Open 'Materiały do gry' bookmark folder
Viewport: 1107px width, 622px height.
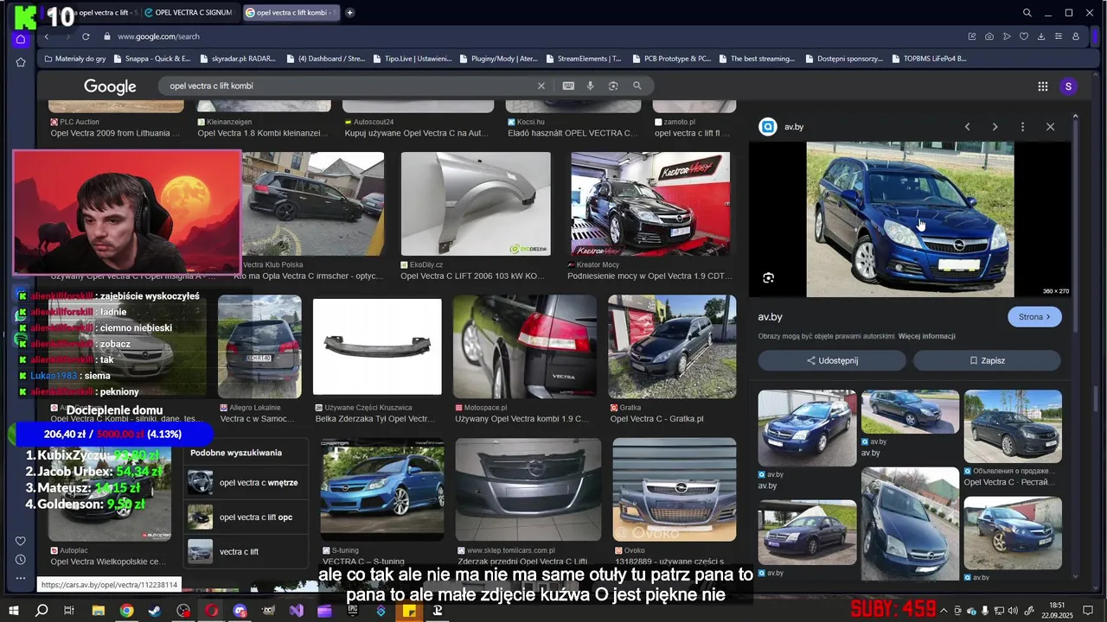click(74, 59)
